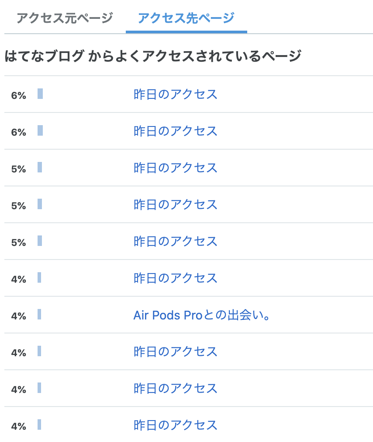Click the bar of the first 6% row
373x442 pixels.
click(40, 94)
